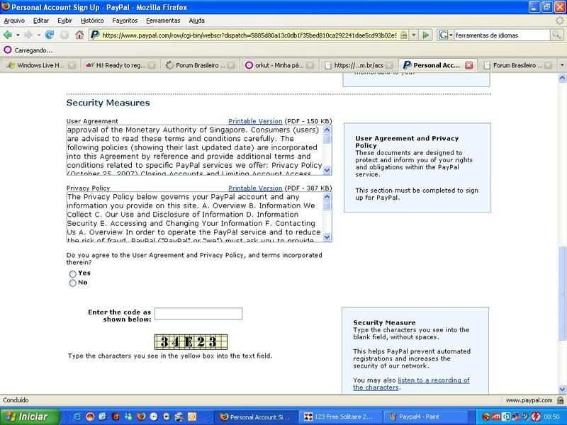Open the User Agreement Printable Version link
Screen dimensions: 567x425
pos(255,121)
